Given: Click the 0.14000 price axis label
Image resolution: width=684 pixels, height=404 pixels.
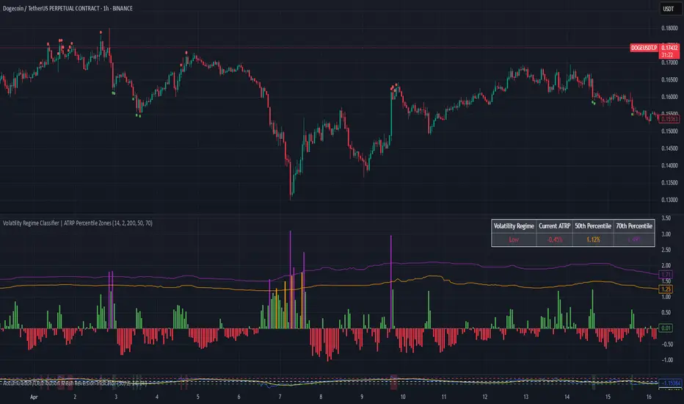Looking at the screenshot, I should pos(669,165).
